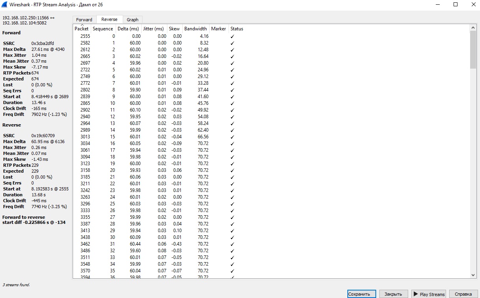The image size is (480, 298).
Task: Sort by Jitter (ms) column header
Action: pos(154,29)
